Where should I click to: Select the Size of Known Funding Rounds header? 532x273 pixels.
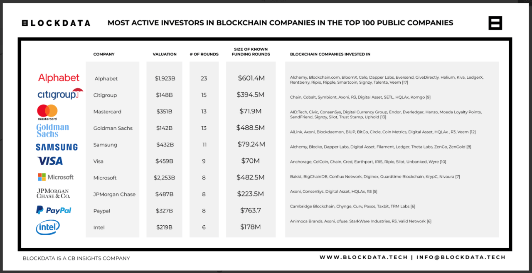(251, 52)
